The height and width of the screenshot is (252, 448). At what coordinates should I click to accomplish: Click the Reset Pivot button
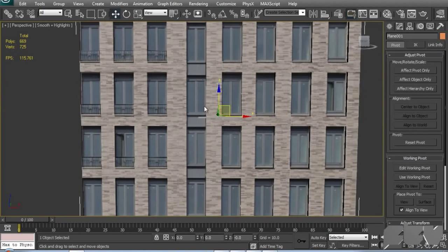pos(415,142)
